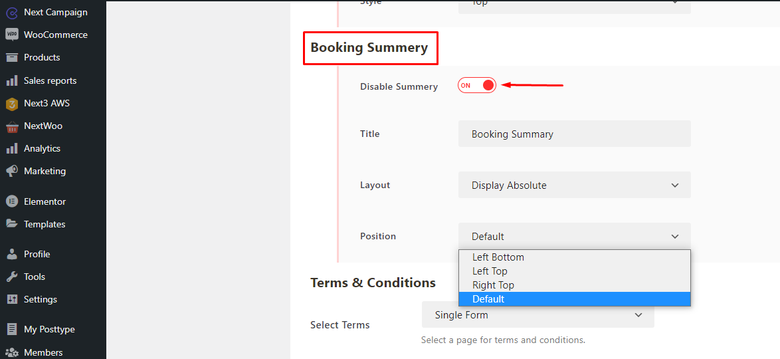Open the Select Terms Single Form dropdown
780x359 pixels.
click(537, 314)
